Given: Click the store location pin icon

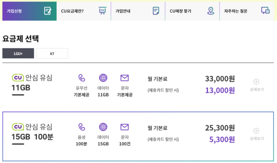Looking at the screenshot, I should point(211,11).
